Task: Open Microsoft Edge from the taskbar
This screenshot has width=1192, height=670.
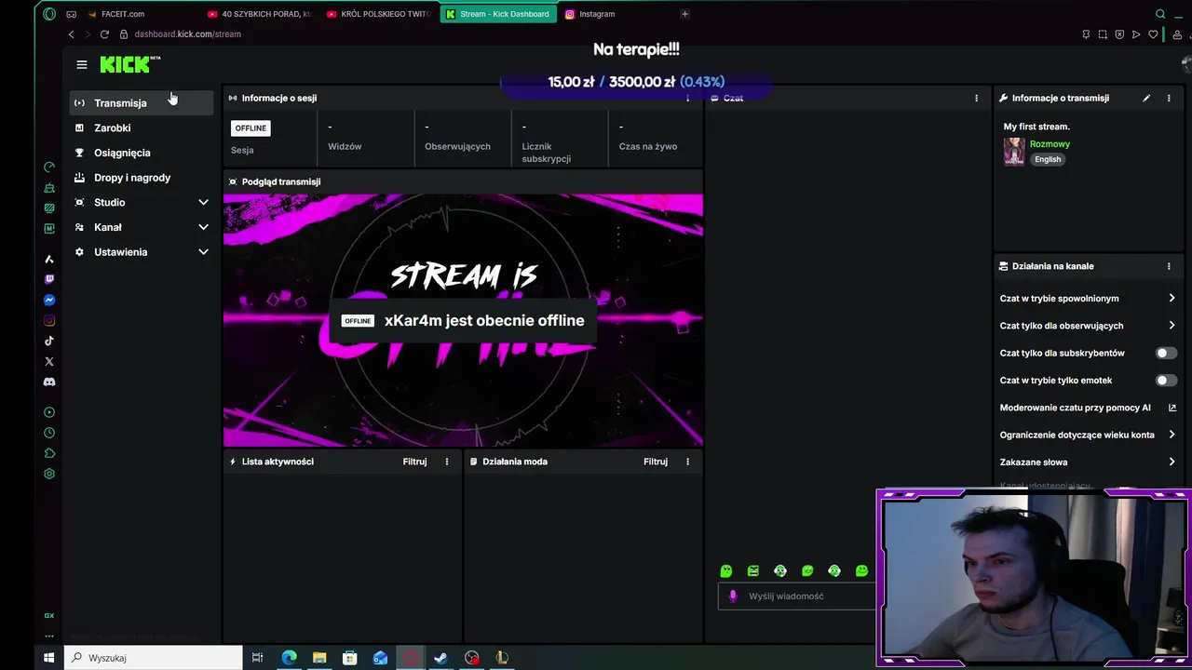Action: (x=289, y=658)
